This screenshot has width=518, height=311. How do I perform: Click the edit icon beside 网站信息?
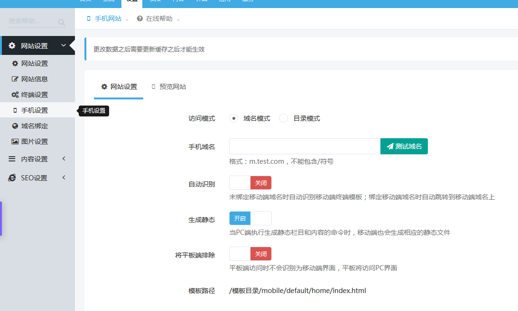point(15,79)
